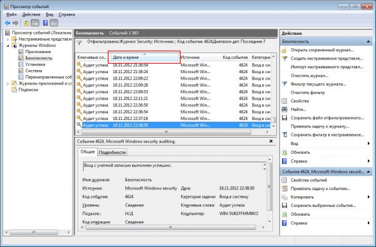Click the funnel icon beside Фильтр текущего журнала
Image resolution: width=376 pixels, height=247 pixels.
pyautogui.click(x=285, y=84)
